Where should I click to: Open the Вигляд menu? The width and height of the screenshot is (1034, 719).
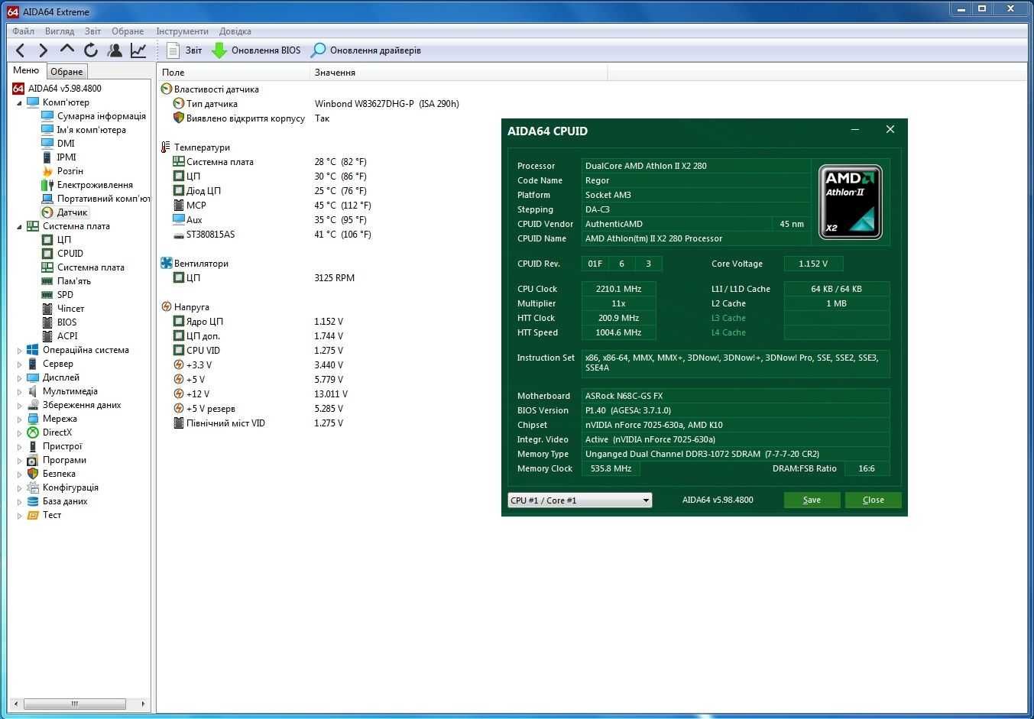point(60,31)
